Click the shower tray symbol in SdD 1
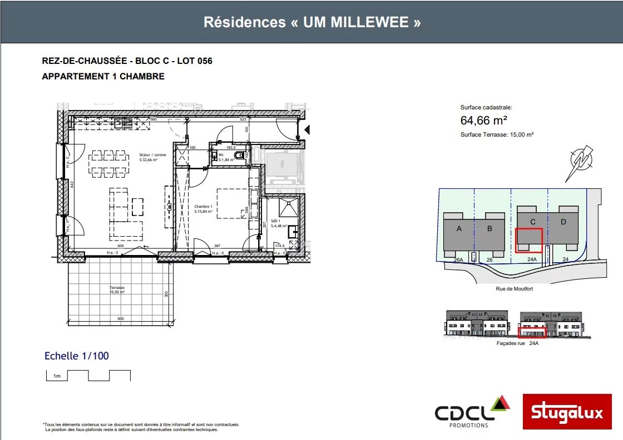This screenshot has height=440, width=623. coord(287,208)
